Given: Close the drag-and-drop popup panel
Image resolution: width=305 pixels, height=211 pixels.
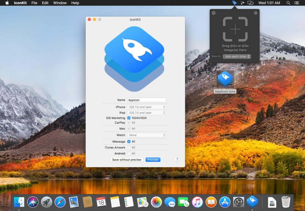Looking at the screenshot, I should pyautogui.click(x=214, y=13).
